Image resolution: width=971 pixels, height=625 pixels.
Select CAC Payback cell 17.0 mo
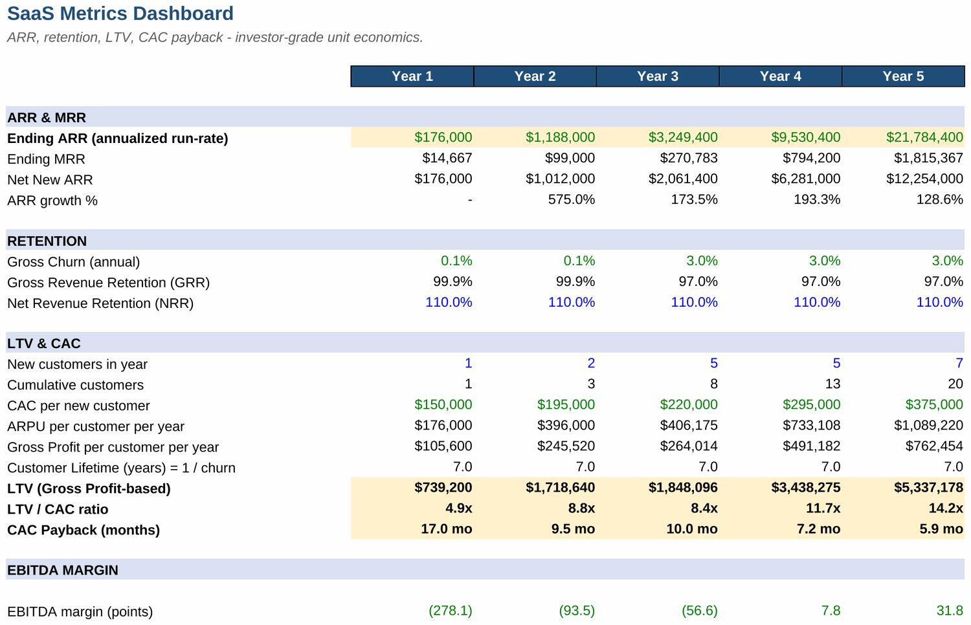(x=412, y=529)
